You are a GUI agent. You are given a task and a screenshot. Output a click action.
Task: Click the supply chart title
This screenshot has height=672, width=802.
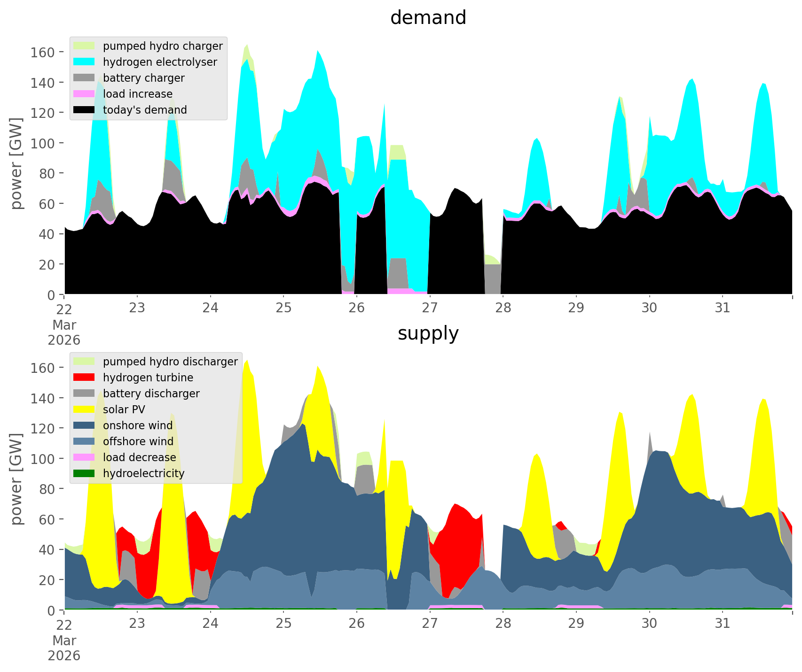[428, 333]
